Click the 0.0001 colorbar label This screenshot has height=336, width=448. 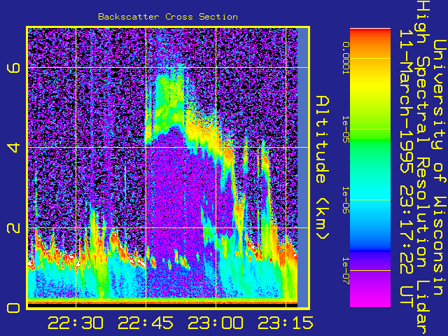click(x=346, y=58)
